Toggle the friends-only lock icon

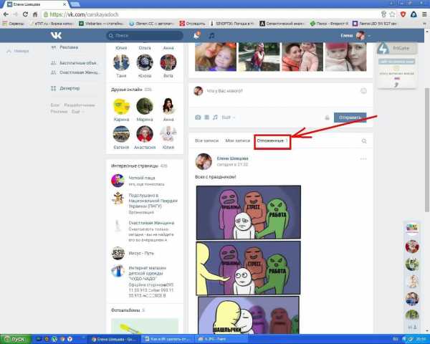pyautogui.click(x=327, y=118)
